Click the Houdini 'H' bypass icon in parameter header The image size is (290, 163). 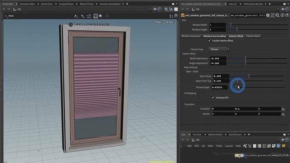[x=273, y=15]
